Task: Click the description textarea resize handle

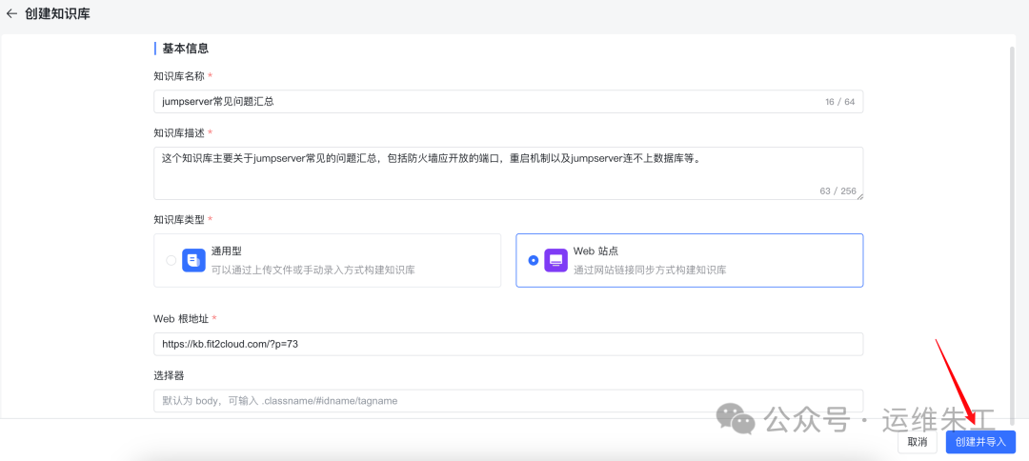Action: tap(859, 195)
